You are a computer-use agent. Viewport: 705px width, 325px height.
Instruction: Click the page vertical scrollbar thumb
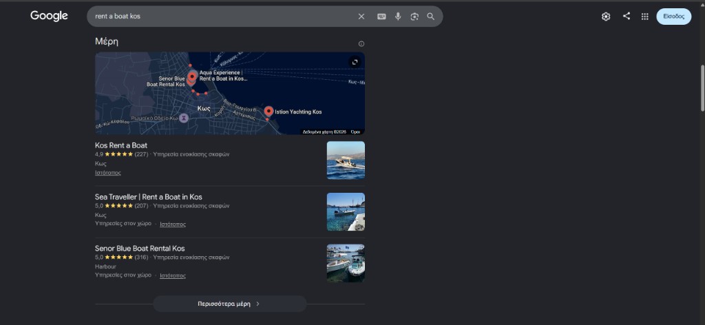(x=702, y=87)
